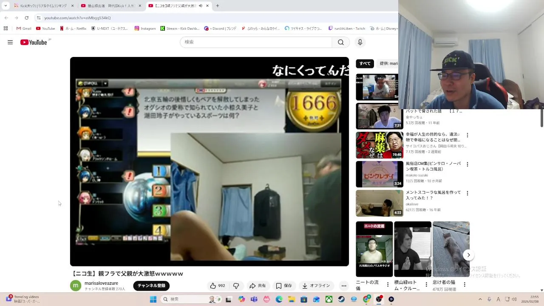The height and width of the screenshot is (306, 544).
Task: Click the video player area
Action: click(210, 161)
